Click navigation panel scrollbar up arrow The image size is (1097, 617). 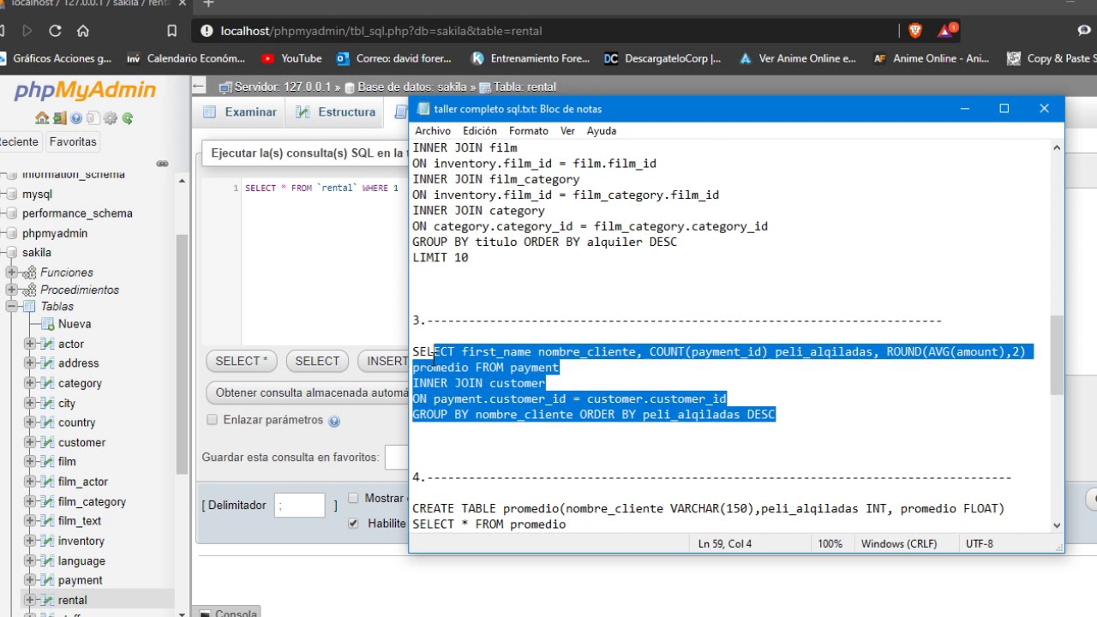click(182, 181)
